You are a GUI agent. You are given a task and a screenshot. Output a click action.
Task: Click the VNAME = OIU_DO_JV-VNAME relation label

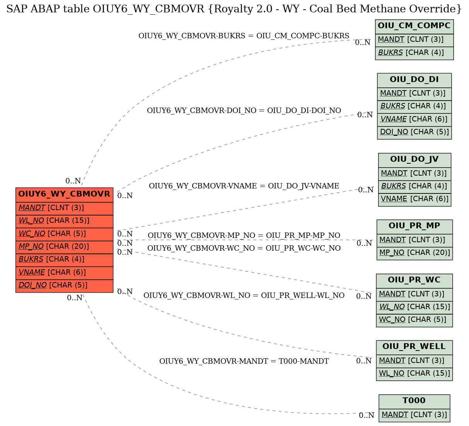tap(244, 186)
